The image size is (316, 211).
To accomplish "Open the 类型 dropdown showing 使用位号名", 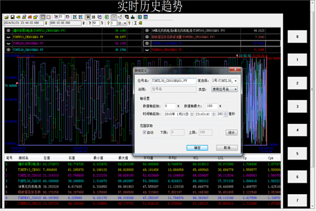I will point(225,89).
